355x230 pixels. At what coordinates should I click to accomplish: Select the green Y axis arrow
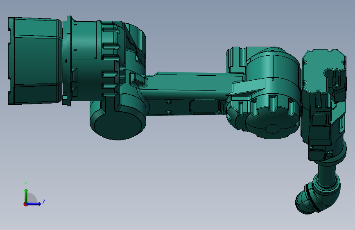26,196
